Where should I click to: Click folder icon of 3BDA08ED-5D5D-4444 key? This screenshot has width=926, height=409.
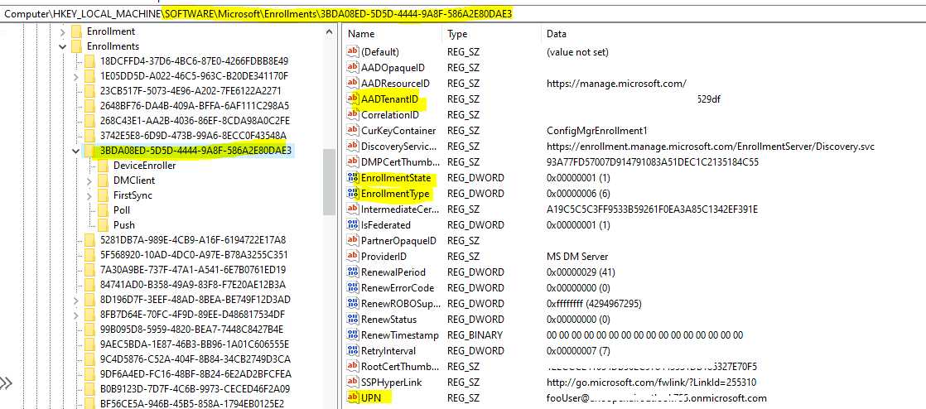coord(89,151)
